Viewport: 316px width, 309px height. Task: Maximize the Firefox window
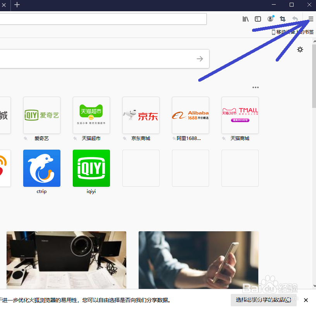[x=292, y=5]
